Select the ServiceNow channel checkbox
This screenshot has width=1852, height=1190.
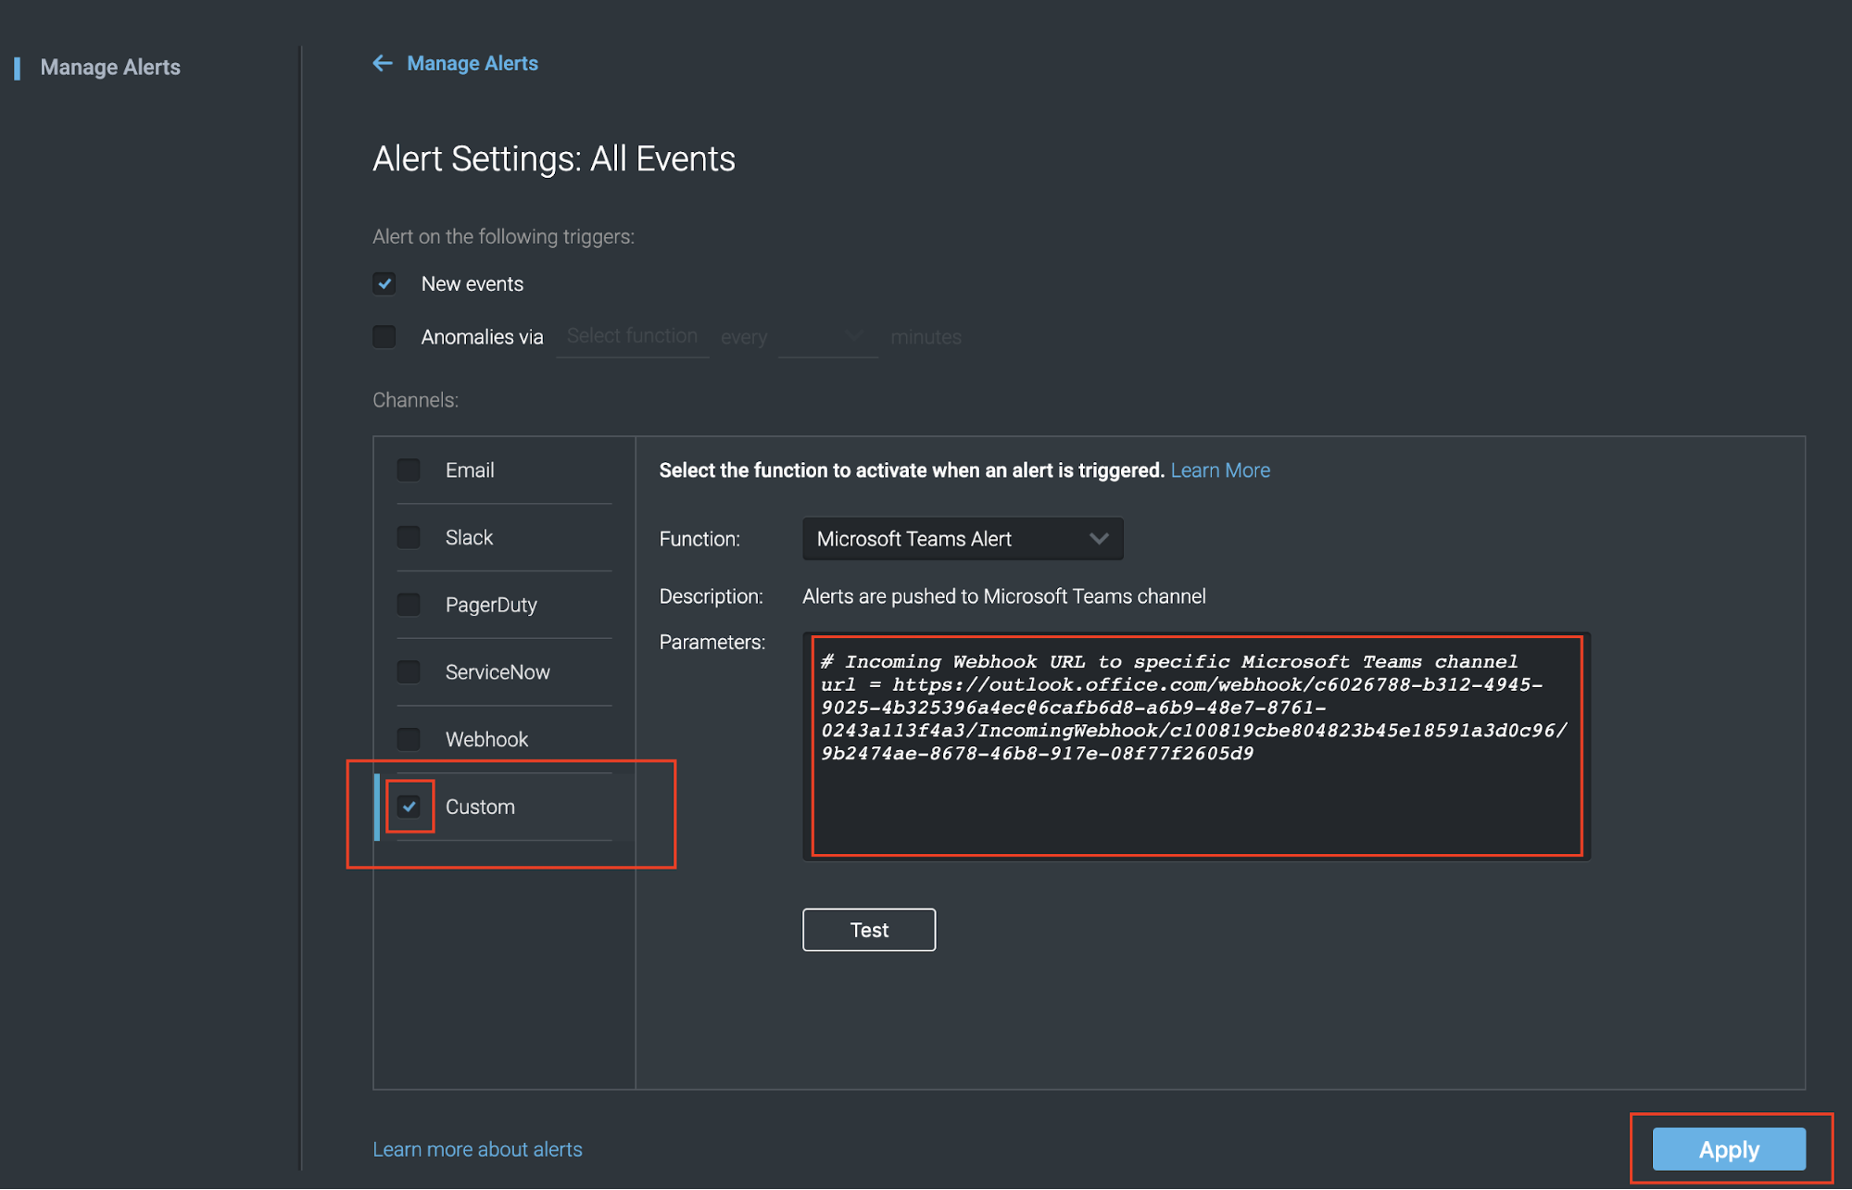(409, 671)
